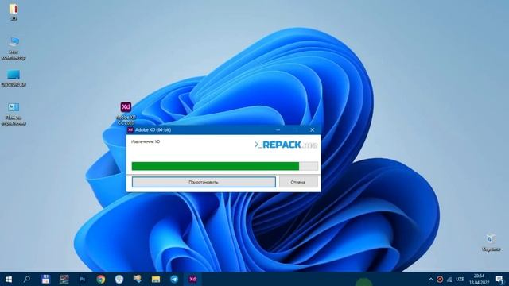Open the computer-with-arrow taskbar icon
Image resolution: width=509 pixels, height=286 pixels.
138,279
